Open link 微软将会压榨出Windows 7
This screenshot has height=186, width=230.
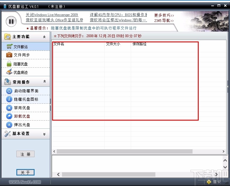coord(119,20)
